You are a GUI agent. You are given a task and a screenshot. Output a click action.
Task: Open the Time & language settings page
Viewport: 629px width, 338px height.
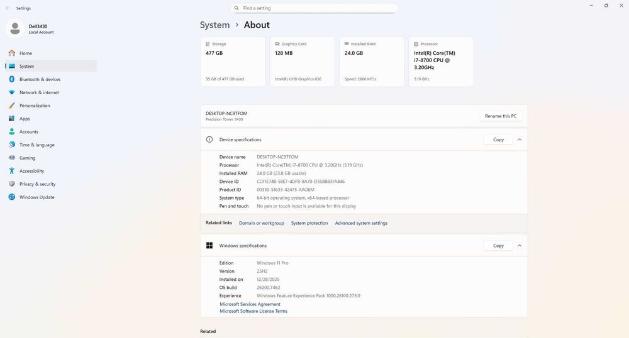[x=36, y=144]
